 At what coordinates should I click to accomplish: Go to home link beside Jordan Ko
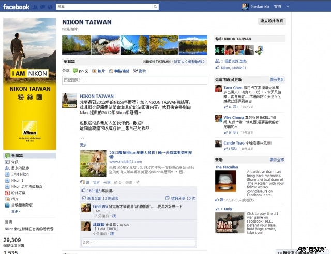point(278,7)
